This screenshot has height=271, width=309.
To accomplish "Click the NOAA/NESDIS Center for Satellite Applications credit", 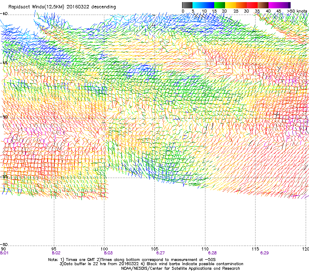I will (x=180, y=268).
